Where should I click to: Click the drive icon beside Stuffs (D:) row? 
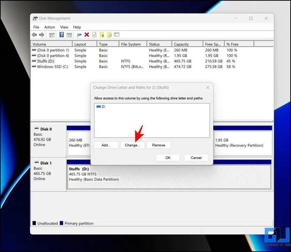(x=34, y=61)
